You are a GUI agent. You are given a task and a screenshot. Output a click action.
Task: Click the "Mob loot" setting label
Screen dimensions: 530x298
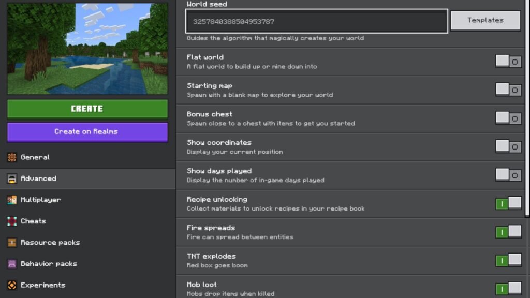coord(202,285)
